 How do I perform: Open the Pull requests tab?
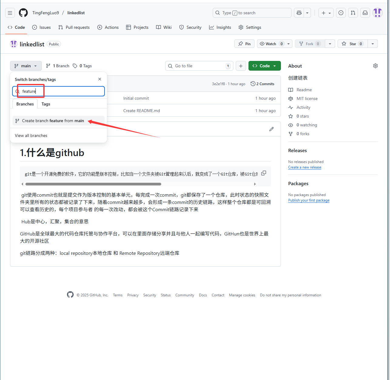click(74, 27)
